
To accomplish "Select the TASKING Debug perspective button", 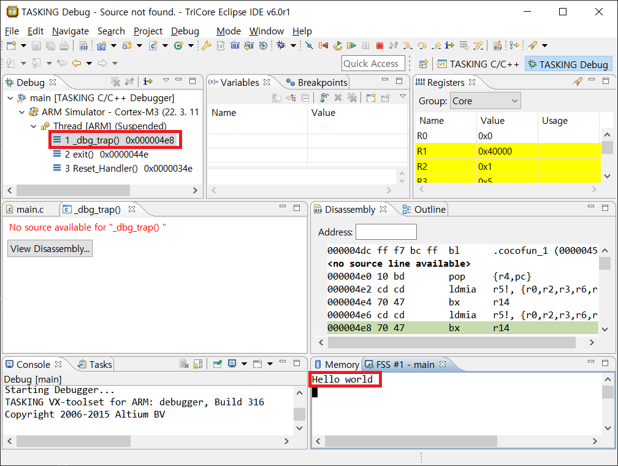I will 568,64.
